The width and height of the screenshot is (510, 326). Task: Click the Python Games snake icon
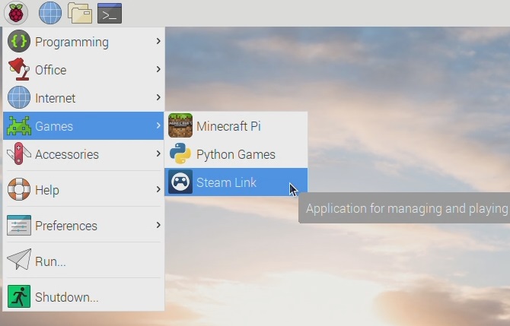(x=180, y=154)
